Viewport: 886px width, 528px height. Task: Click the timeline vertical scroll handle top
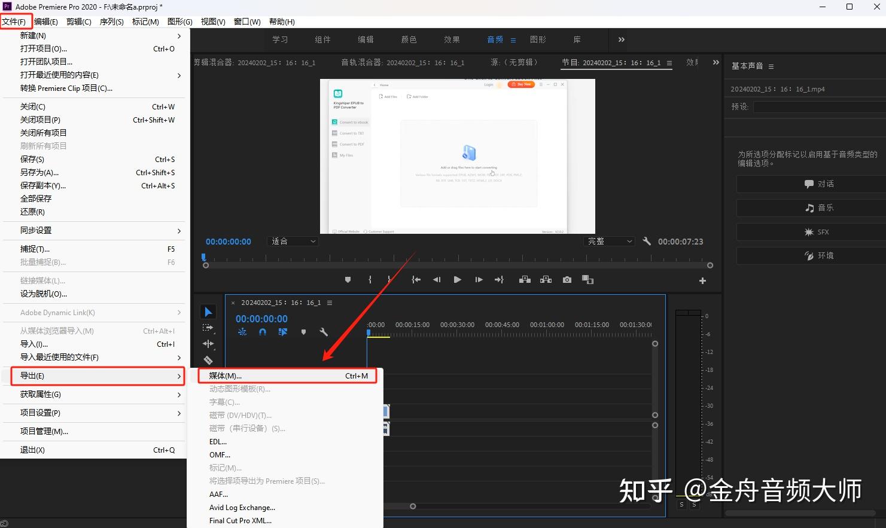(x=655, y=344)
